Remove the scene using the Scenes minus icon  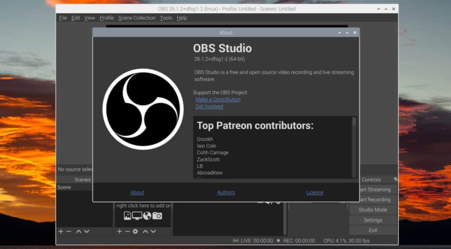[68, 231]
